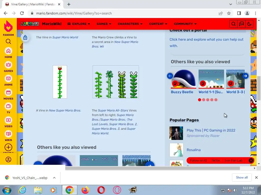261x195 pixels.
Task: Reload the page
Action: pyautogui.click(x=22, y=13)
